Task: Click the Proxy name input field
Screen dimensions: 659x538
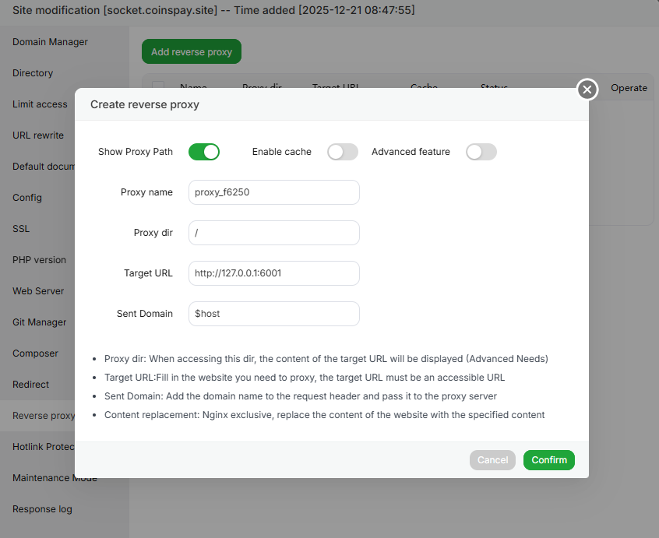Action: point(273,192)
